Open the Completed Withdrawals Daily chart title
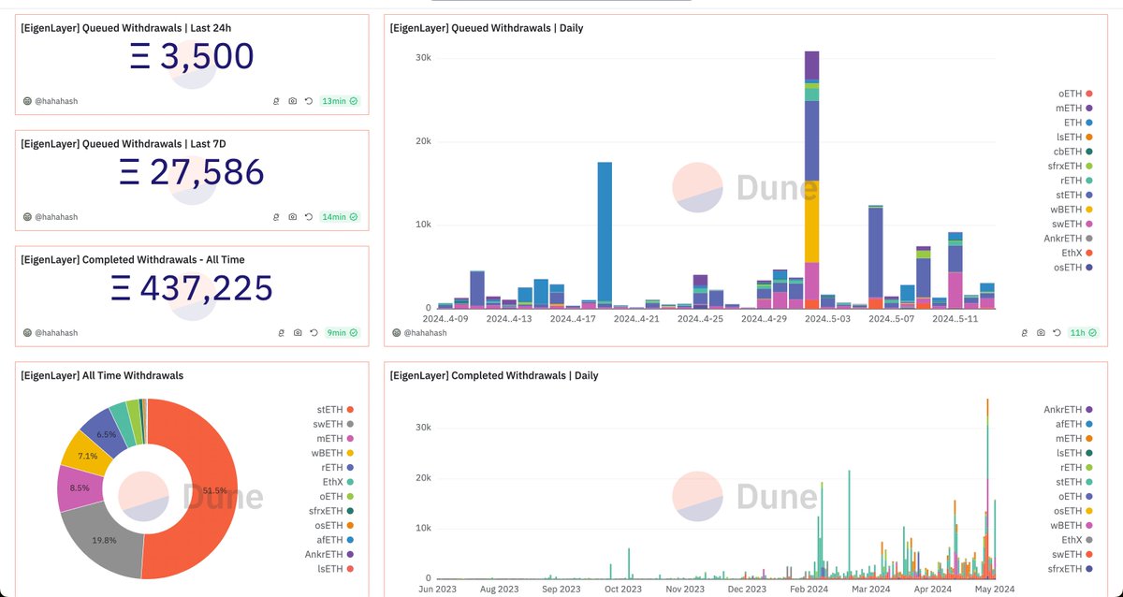This screenshot has height=597, width=1123. (x=494, y=375)
